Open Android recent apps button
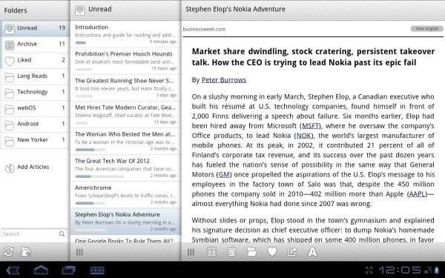Screen dimensions: 445x278 coord(68,270)
